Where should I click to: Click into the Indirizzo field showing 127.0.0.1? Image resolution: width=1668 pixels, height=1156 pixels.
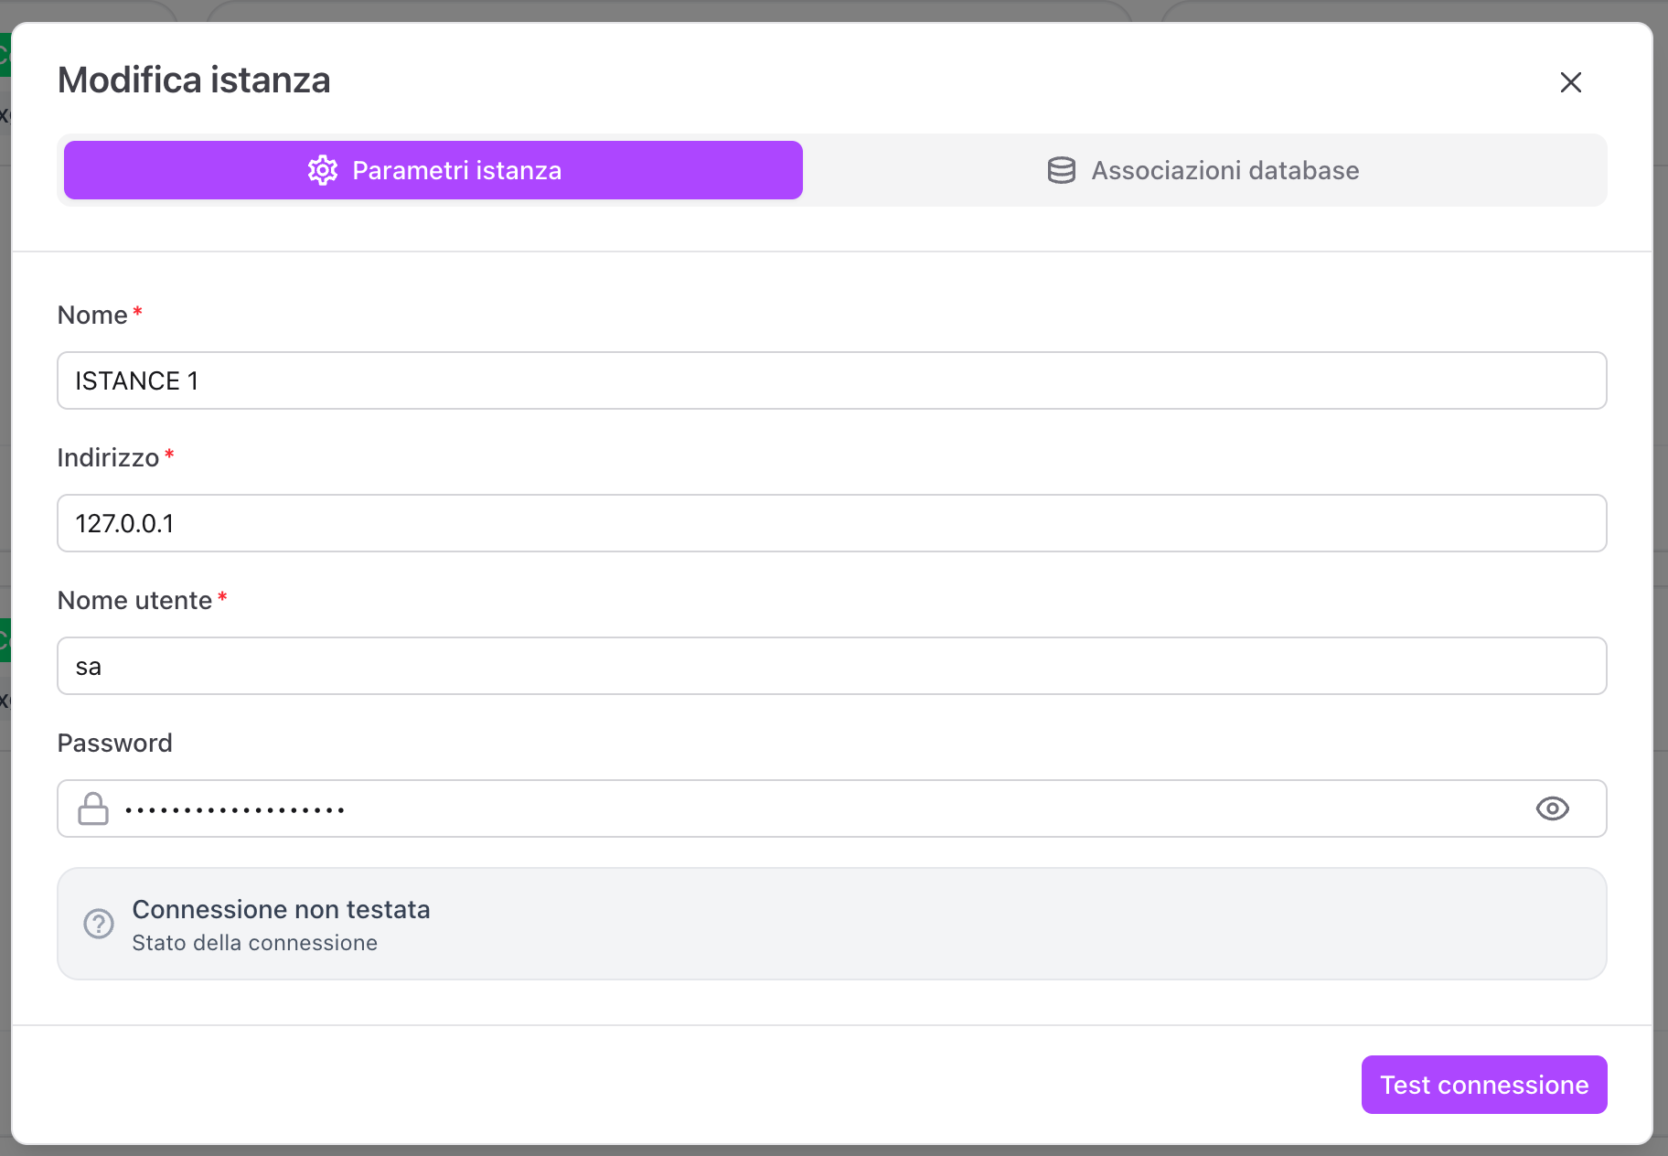point(831,523)
